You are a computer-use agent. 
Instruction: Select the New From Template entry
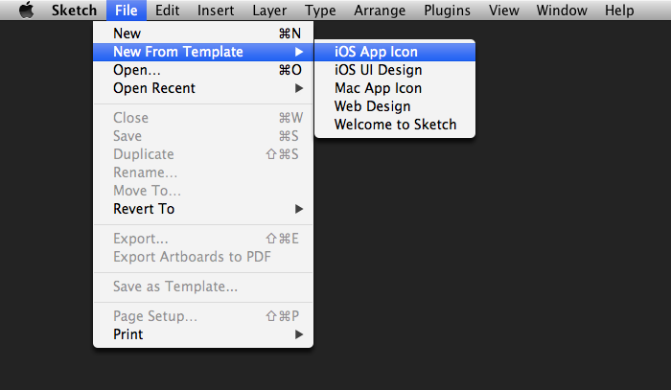coord(203,52)
